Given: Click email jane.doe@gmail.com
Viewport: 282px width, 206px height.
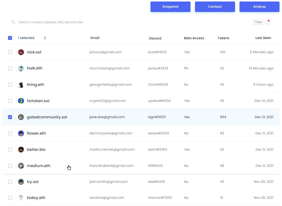Looking at the screenshot, I should 107,117.
